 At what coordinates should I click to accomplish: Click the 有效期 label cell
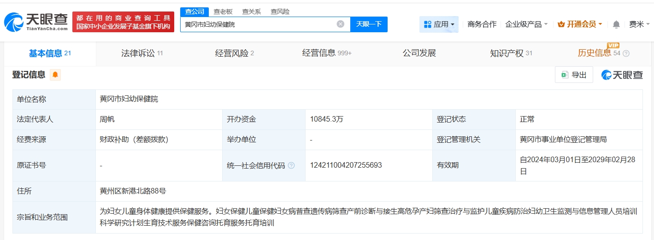[474, 165]
